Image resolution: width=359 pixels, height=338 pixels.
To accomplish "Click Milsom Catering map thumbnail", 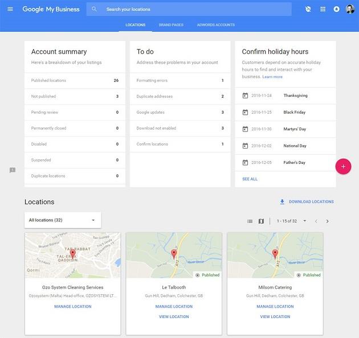I will (x=275, y=255).
